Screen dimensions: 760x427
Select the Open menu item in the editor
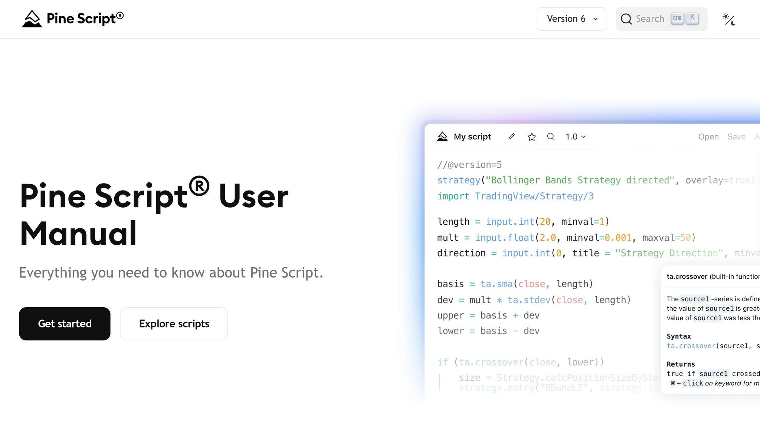[708, 136]
